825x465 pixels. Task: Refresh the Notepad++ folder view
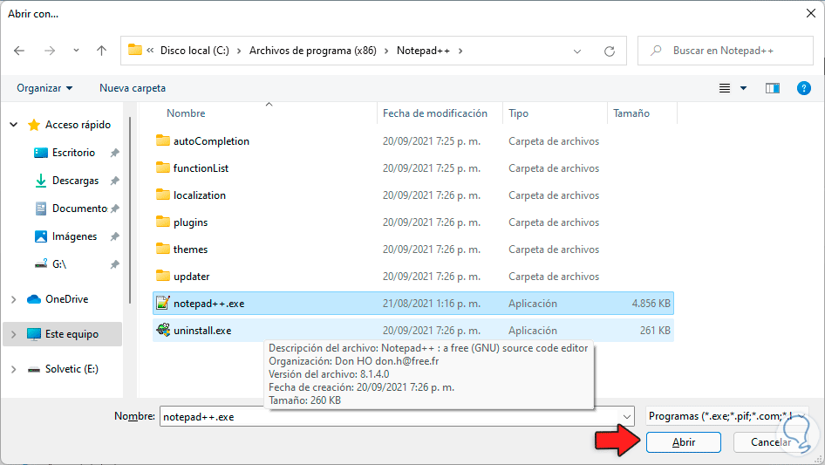pos(610,51)
